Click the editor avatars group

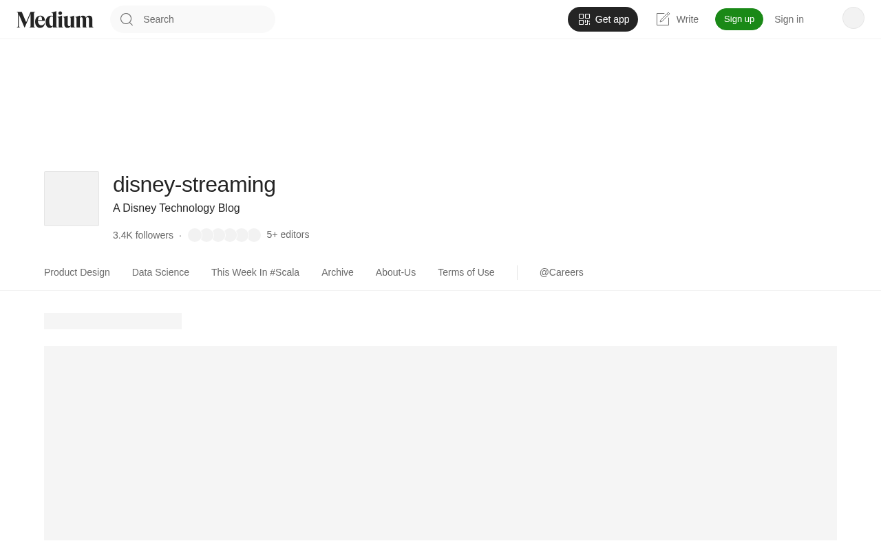point(224,235)
